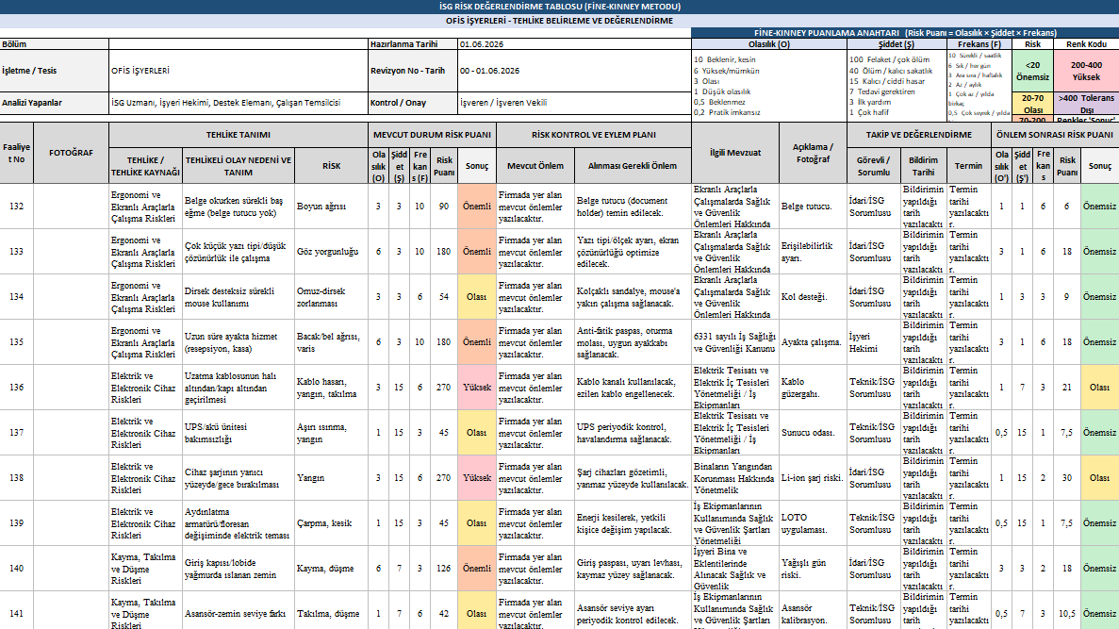Click the Asansör-zemin seviye farkı cell

pyautogui.click(x=239, y=613)
